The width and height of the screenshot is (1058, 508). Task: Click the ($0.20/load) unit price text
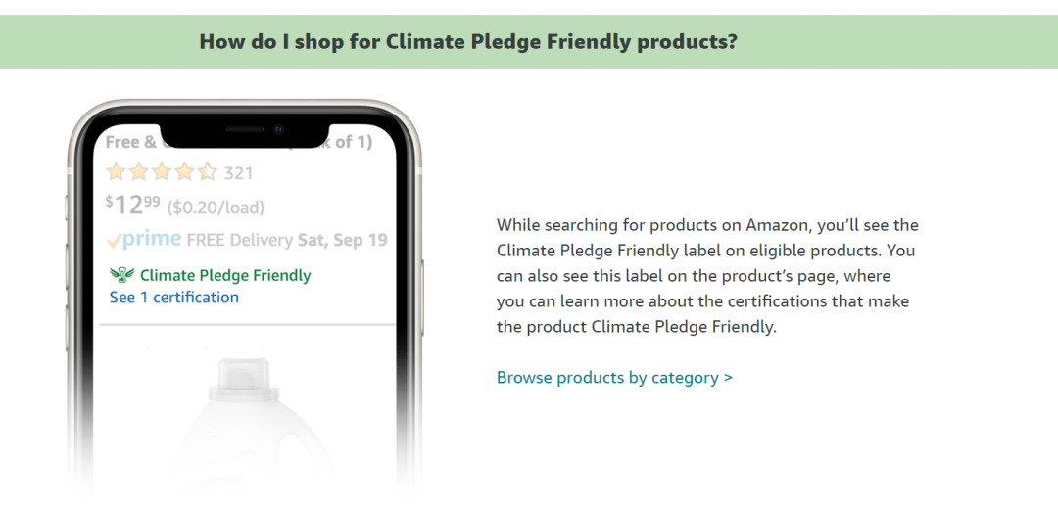(216, 207)
